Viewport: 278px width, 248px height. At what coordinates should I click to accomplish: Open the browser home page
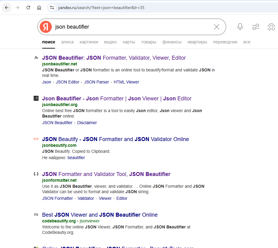[39, 8]
